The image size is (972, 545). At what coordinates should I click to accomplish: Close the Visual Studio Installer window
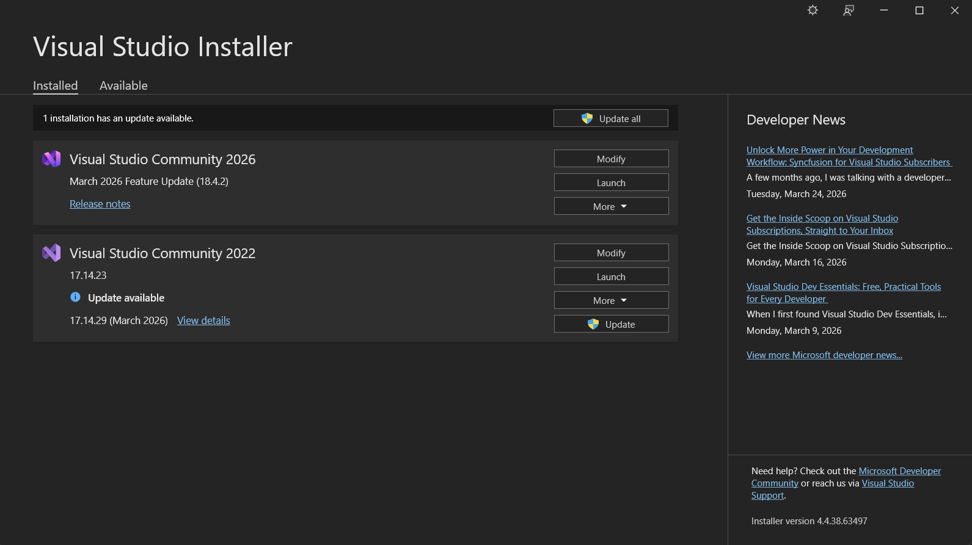tap(954, 10)
